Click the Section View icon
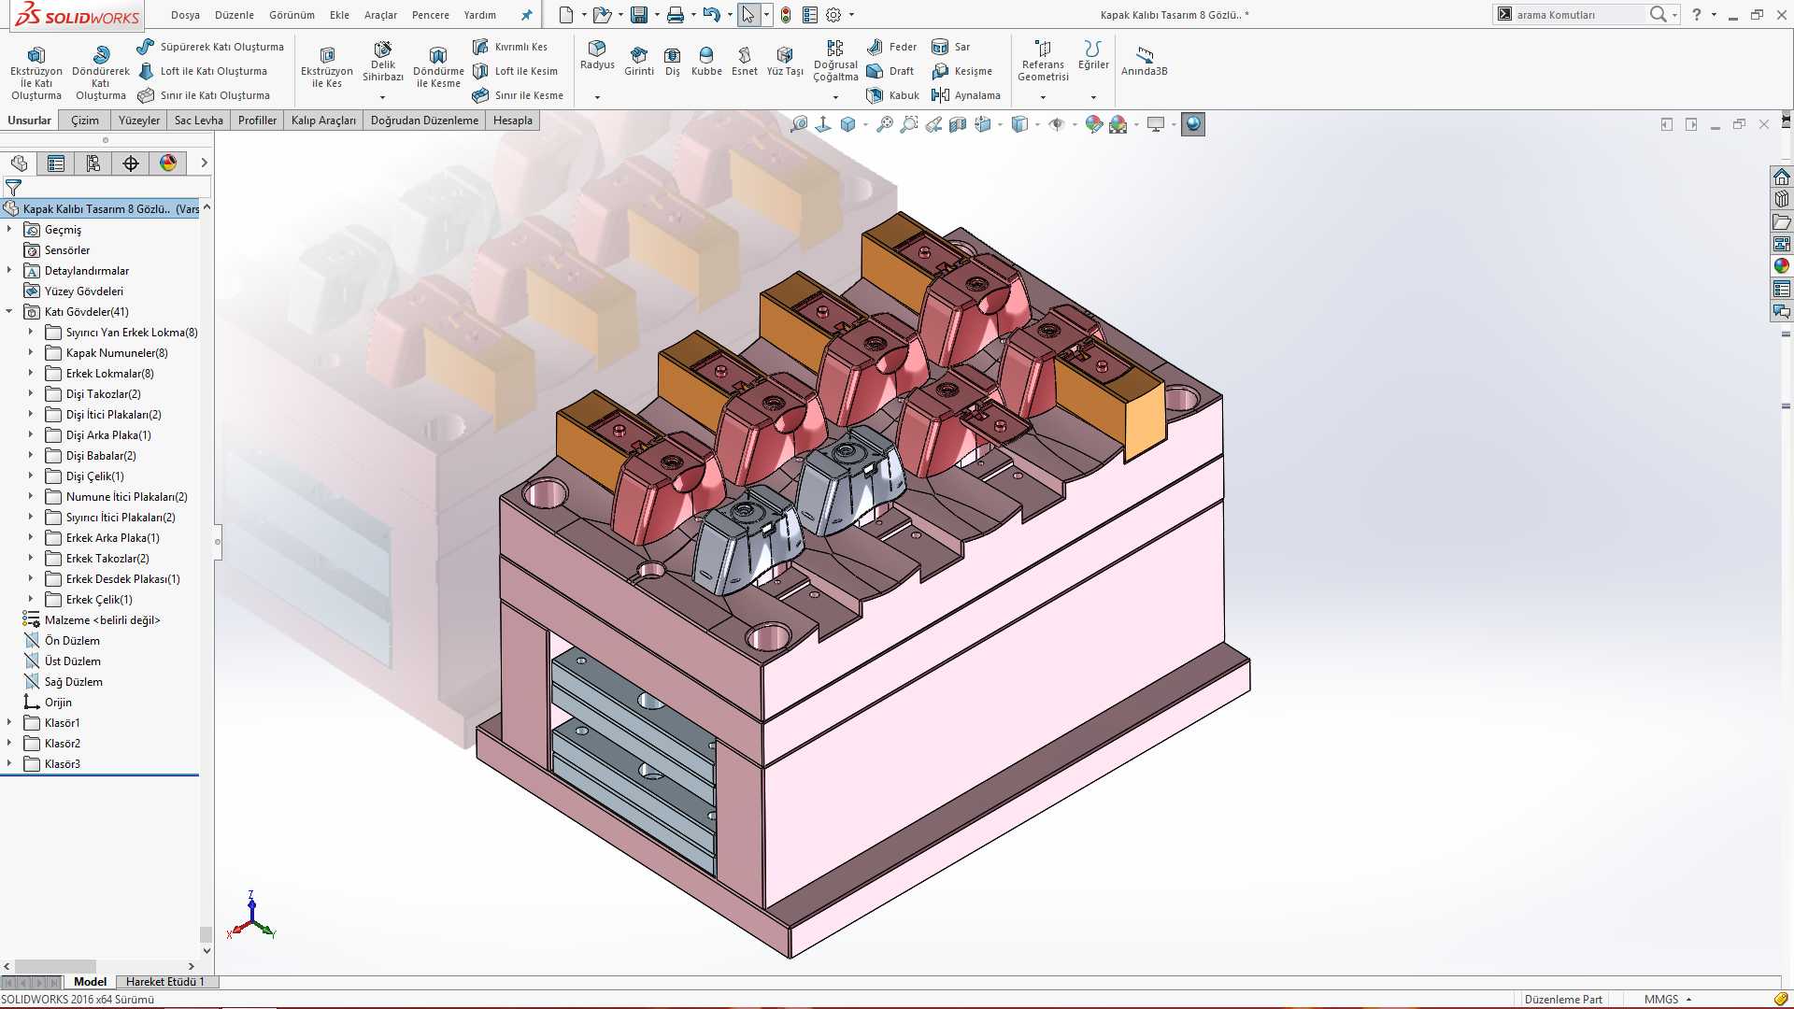1794x1009 pixels. [958, 124]
